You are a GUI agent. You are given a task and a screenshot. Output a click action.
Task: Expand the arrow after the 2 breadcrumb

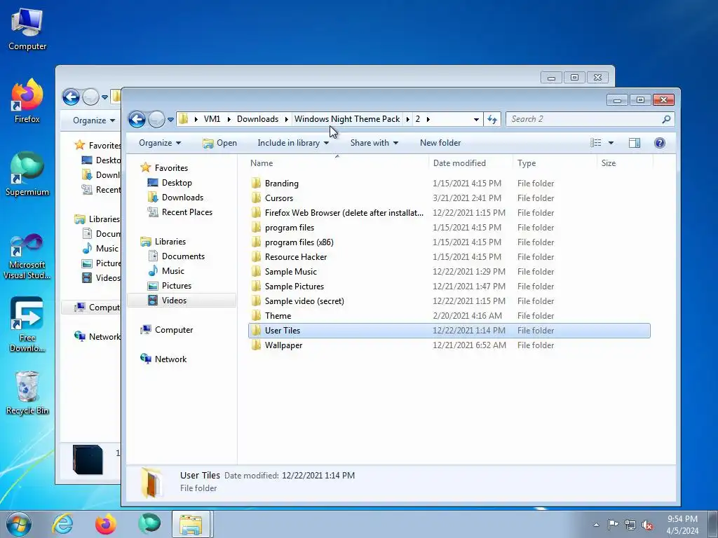428,119
